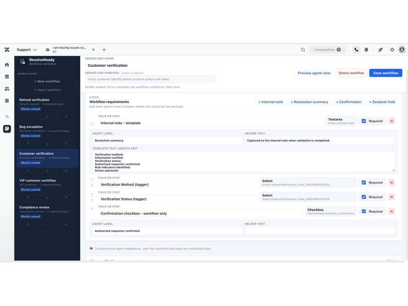Image resolution: width=408 pixels, height=306 pixels.
Task: Toggle Required for Verification Status (tagger)
Action: coord(364,197)
